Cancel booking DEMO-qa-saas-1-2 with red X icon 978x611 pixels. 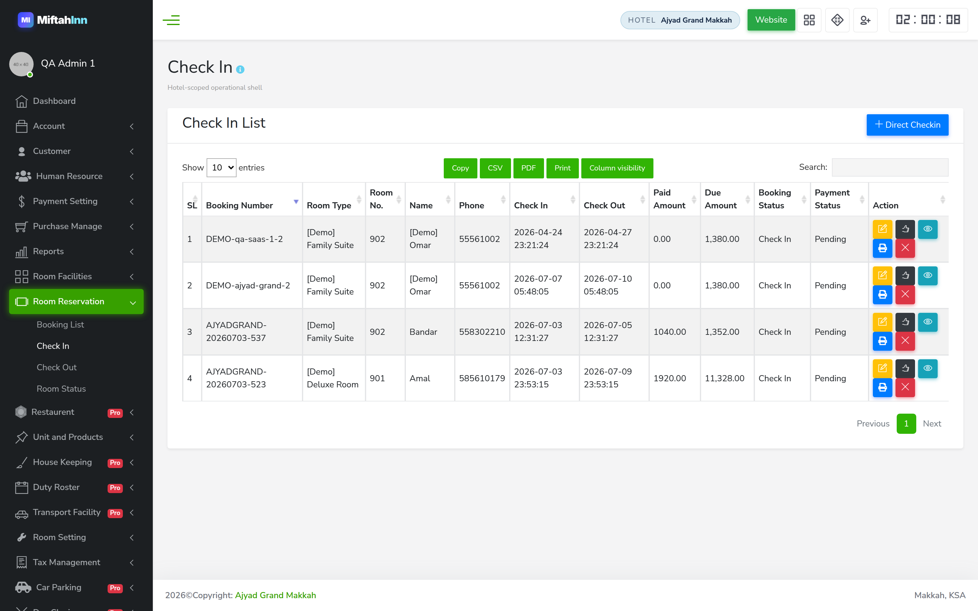click(x=905, y=248)
